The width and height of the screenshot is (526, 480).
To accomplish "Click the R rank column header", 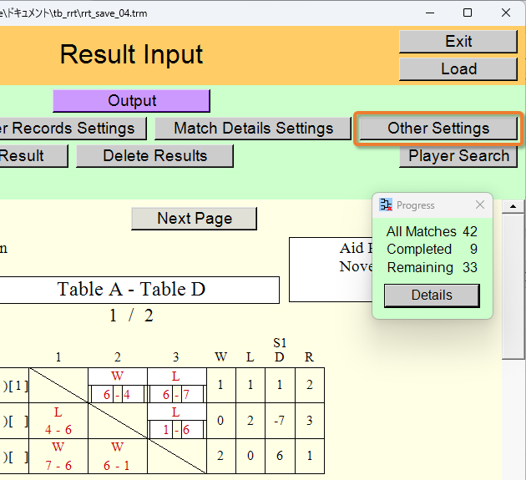I will (x=309, y=357).
